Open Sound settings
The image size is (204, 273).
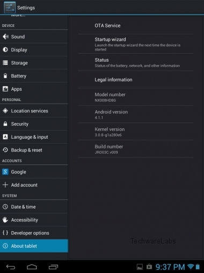click(34, 37)
